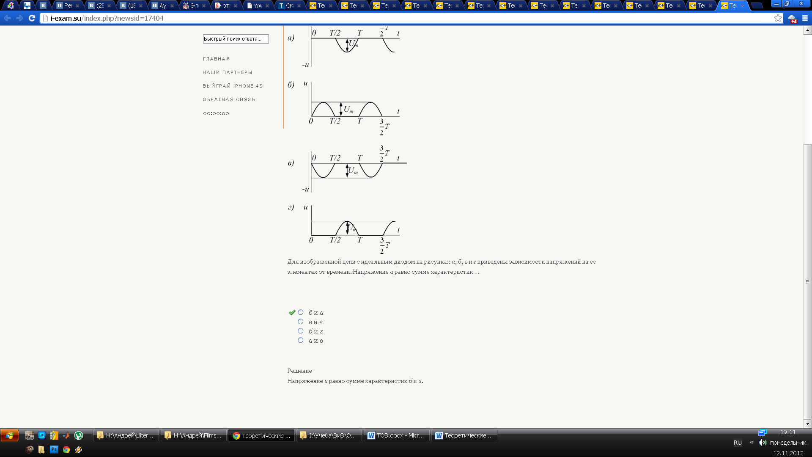The width and height of the screenshot is (812, 457).
Task: Close the VK '(28' tab
Action: click(x=109, y=6)
